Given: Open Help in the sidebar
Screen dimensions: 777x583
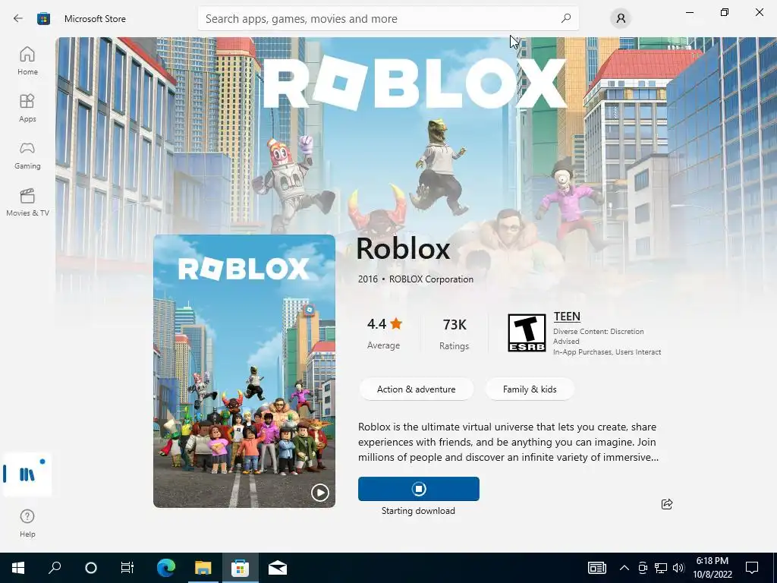Looking at the screenshot, I should point(27,523).
